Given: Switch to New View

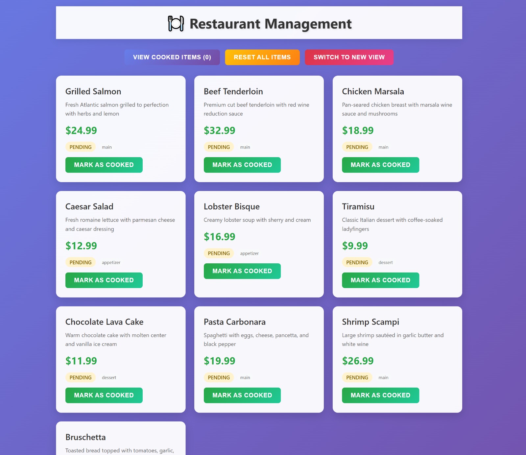Looking at the screenshot, I should (349, 57).
